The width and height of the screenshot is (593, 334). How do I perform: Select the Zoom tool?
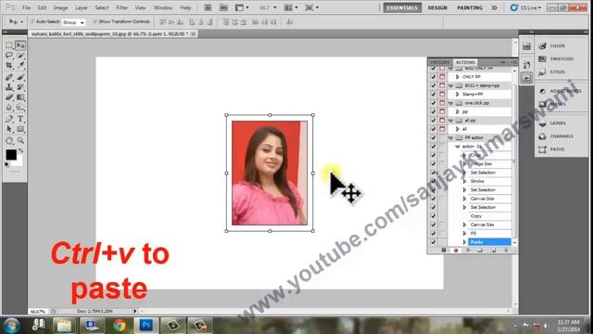click(20, 141)
